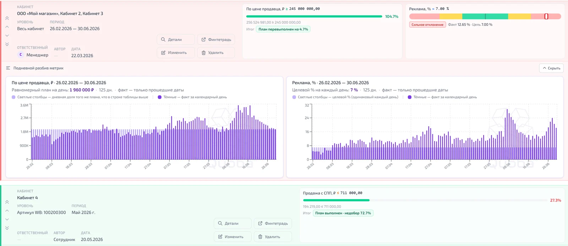The height and width of the screenshot is (246, 568).
Task: Click date 22.03.2026 in top card
Action: coord(82,56)
